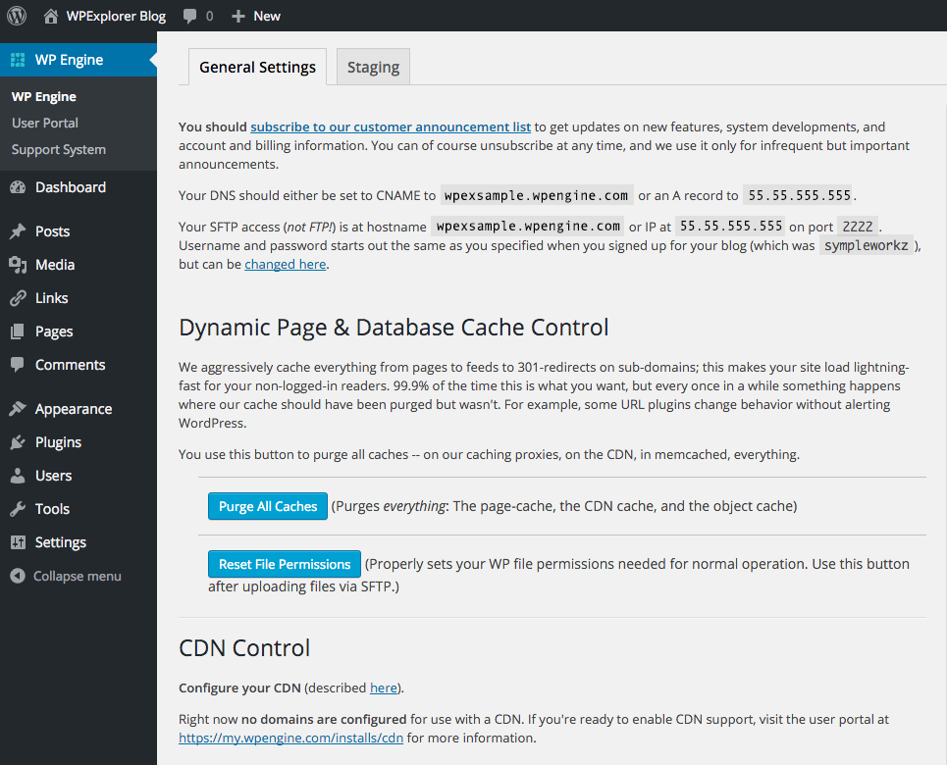The height and width of the screenshot is (765, 947).
Task: Click Dynamic Page & Database Cache Control heading
Action: tap(394, 328)
